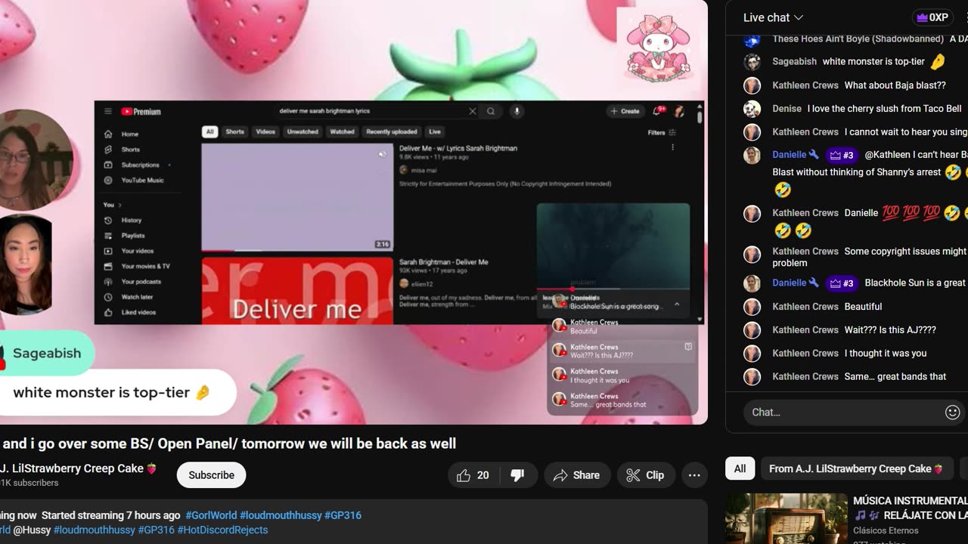The image size is (968, 544).
Task: Open the notifications bell in shared YouTube window
Action: coord(656,111)
